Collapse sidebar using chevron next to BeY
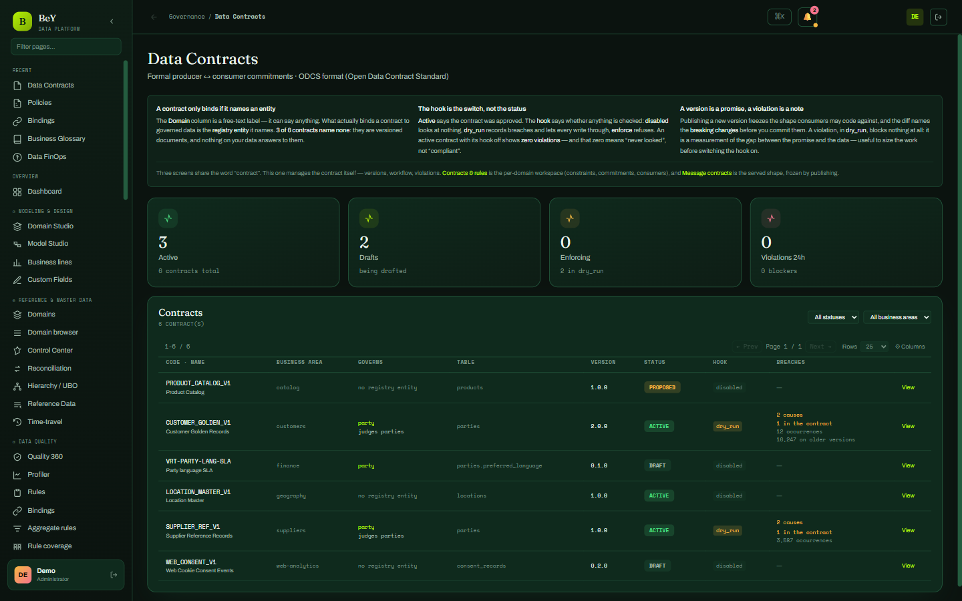This screenshot has width=962, height=601. tap(112, 21)
